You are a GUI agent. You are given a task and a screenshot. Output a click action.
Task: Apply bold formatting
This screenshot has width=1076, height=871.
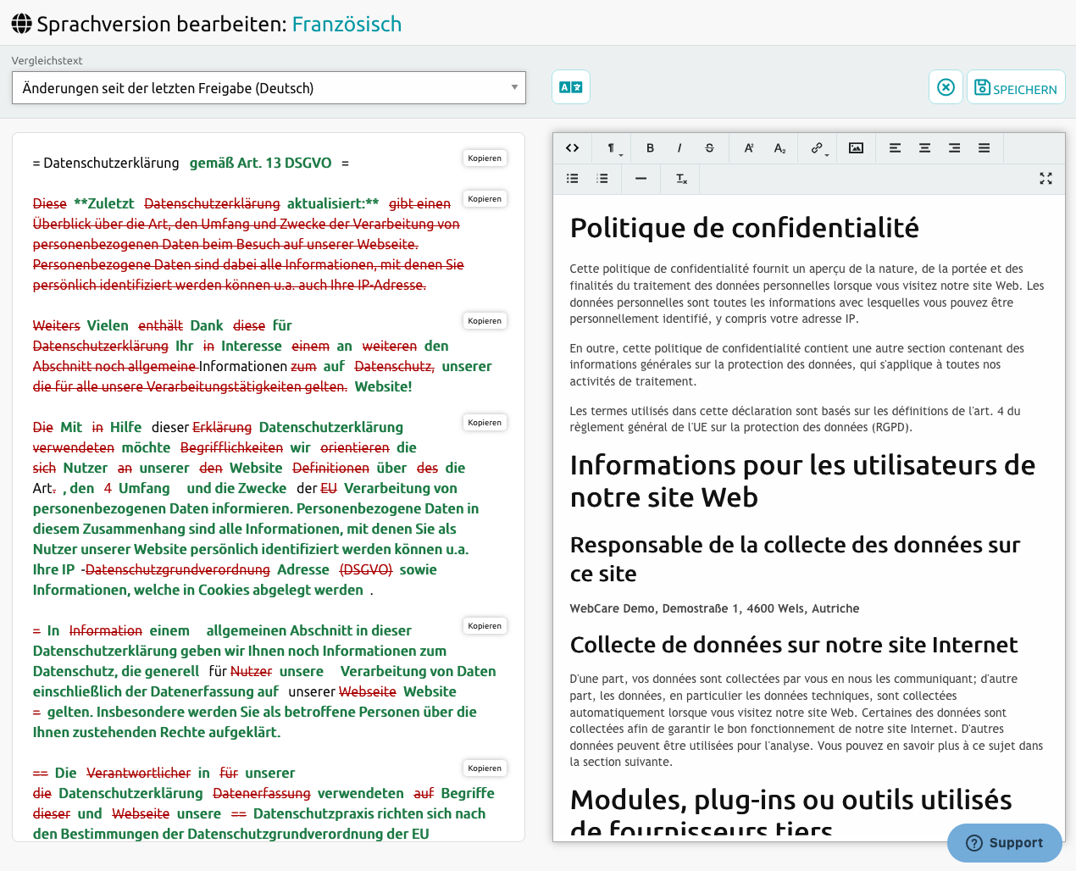650,148
